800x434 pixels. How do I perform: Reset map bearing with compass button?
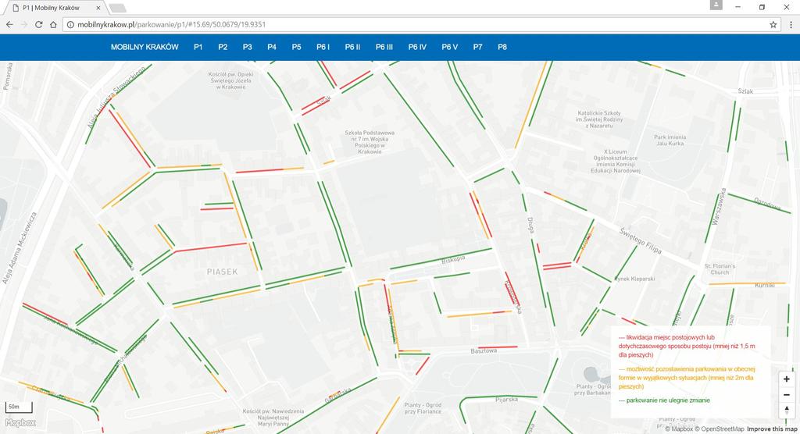(786, 410)
